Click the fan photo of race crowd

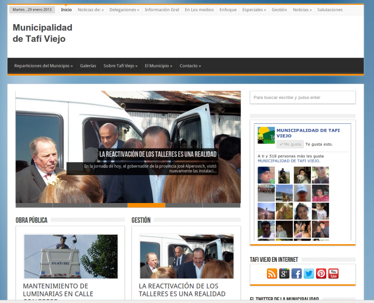click(x=266, y=193)
